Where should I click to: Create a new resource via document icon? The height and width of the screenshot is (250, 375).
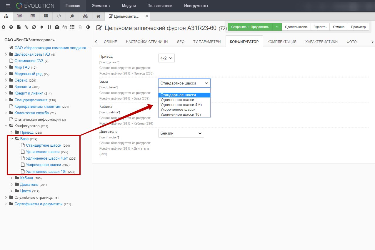pos(19,27)
